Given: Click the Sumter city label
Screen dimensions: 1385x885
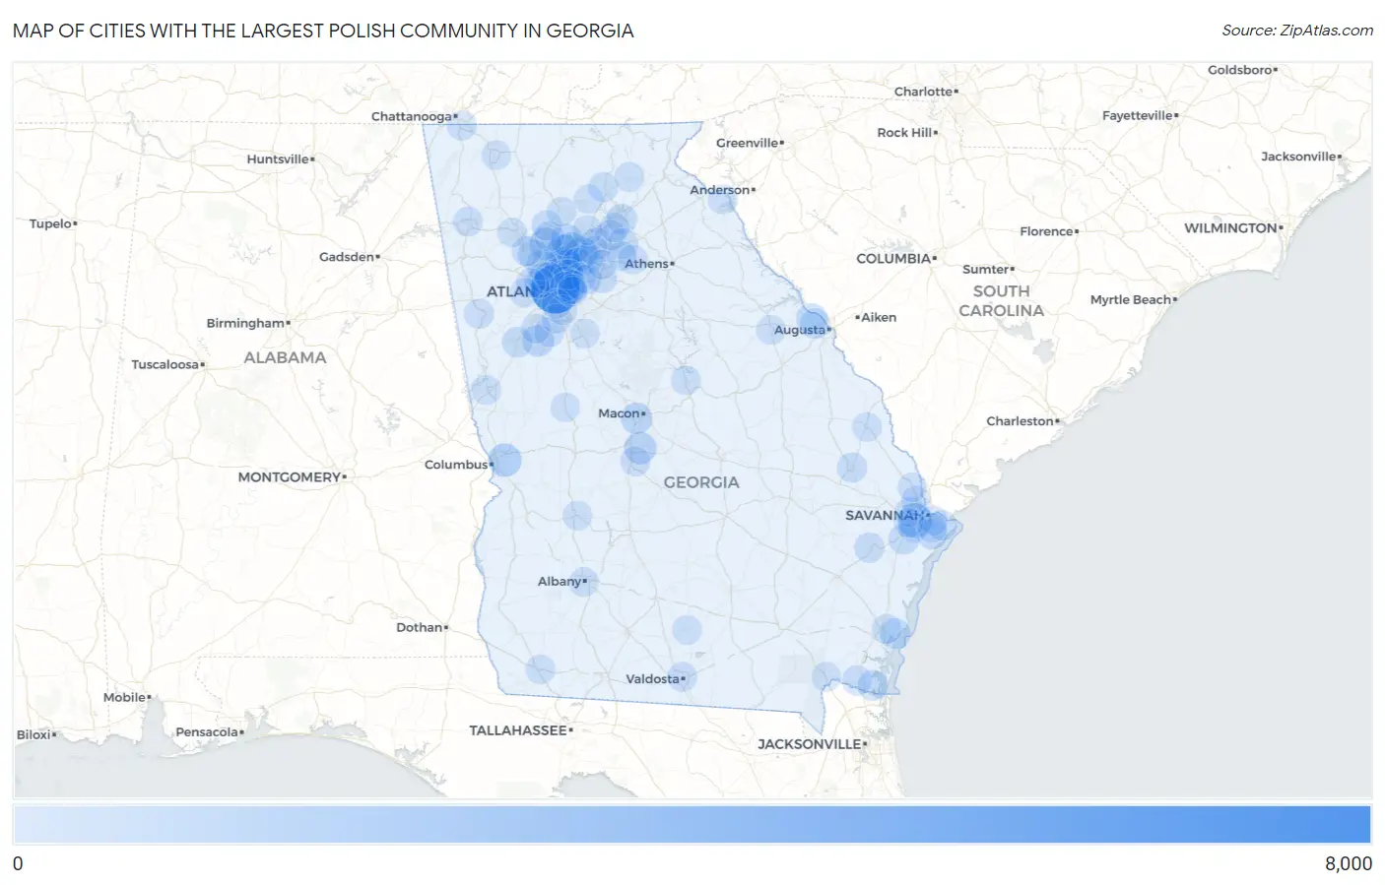Looking at the screenshot, I should tap(986, 270).
